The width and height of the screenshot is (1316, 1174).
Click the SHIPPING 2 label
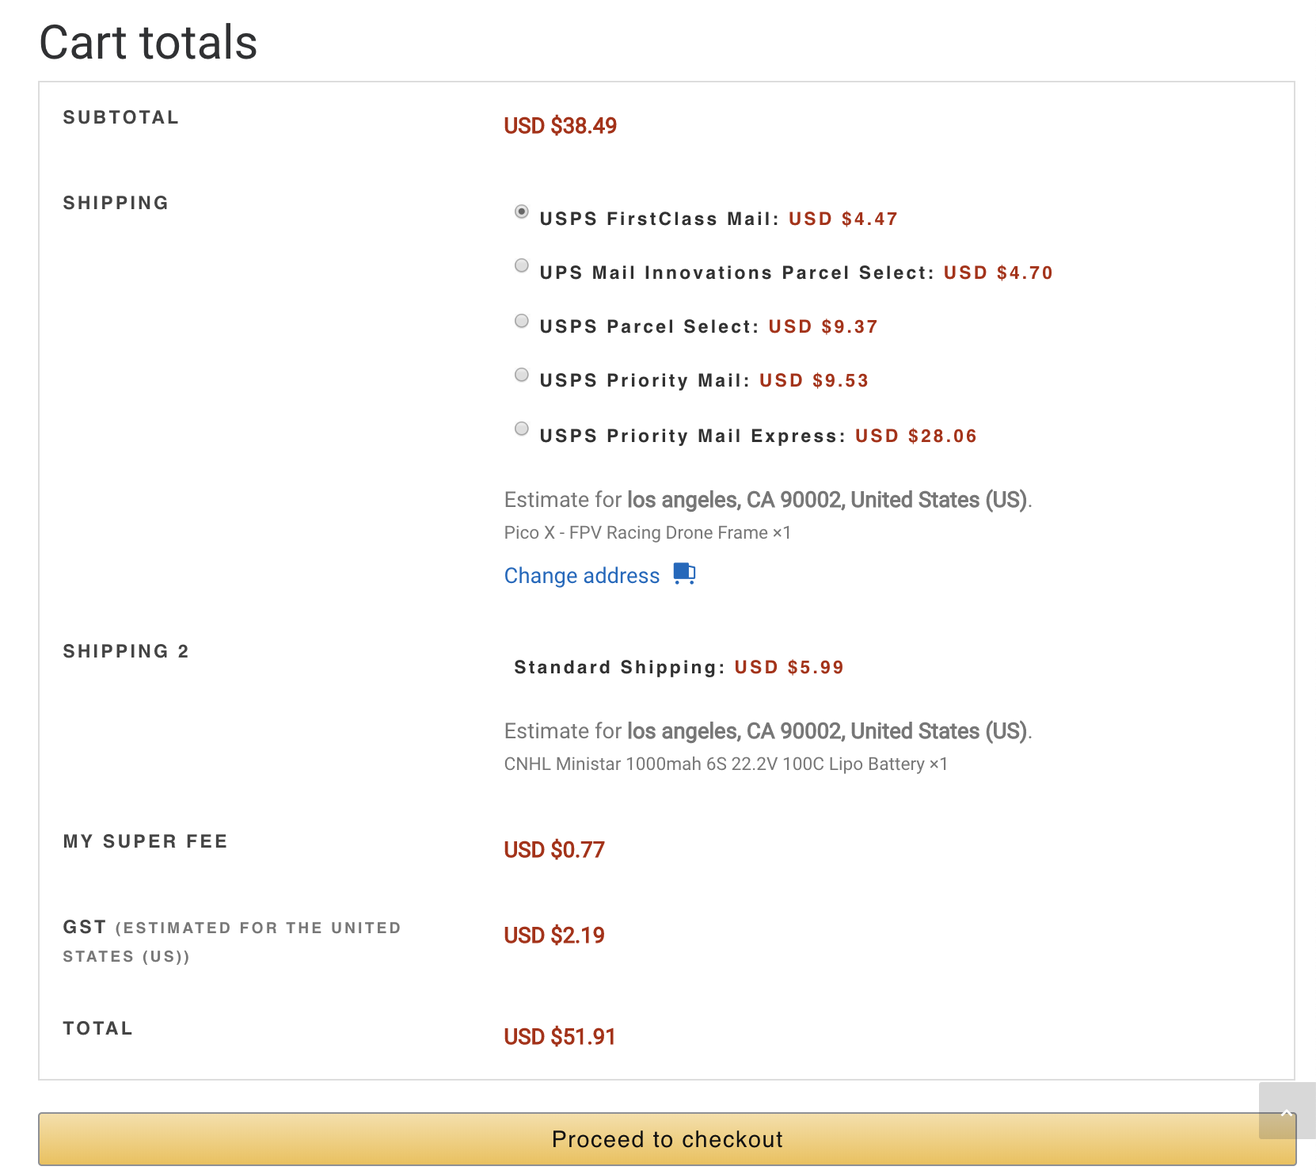pos(127,651)
